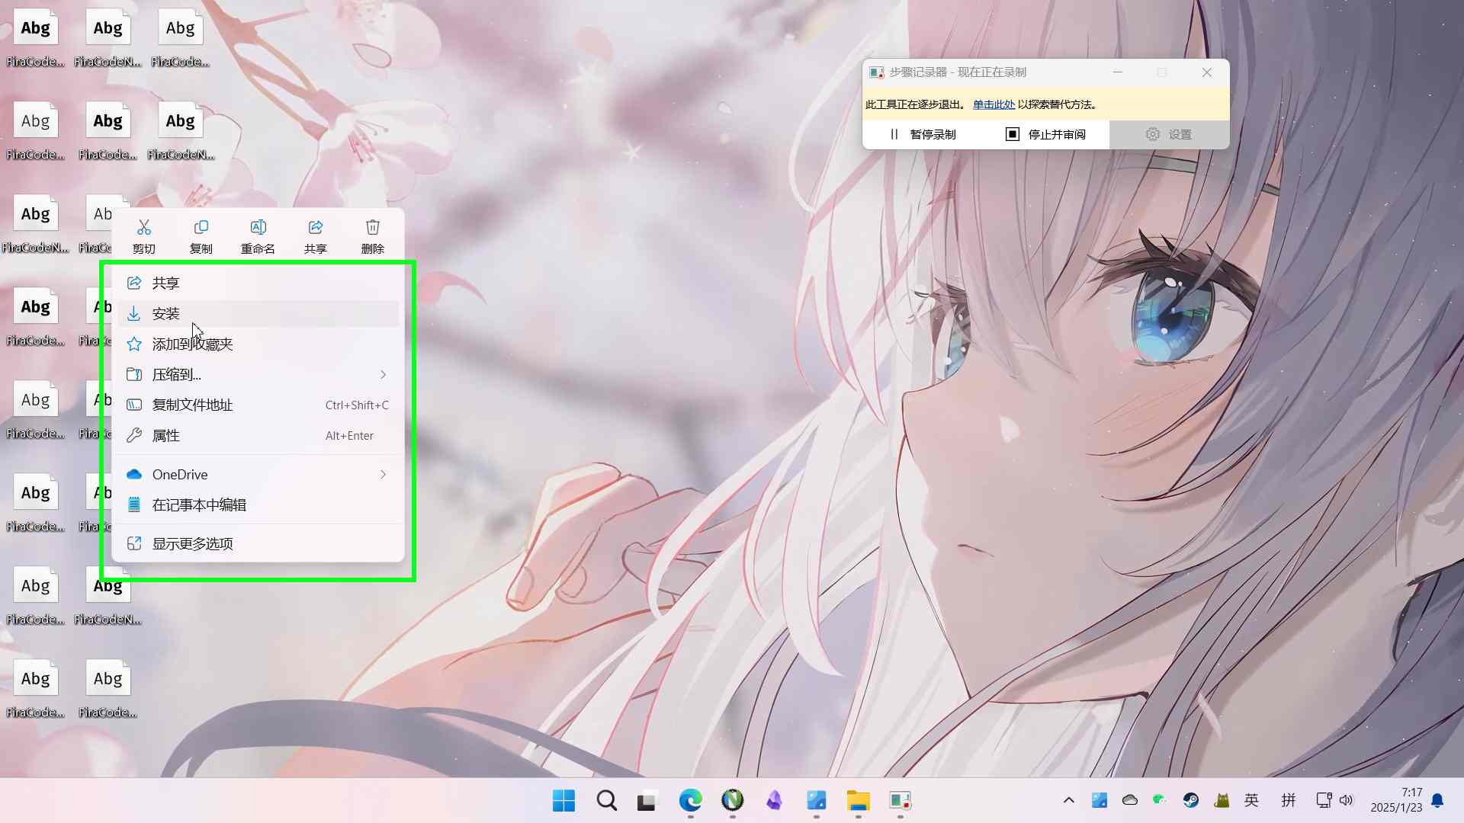Image resolution: width=1464 pixels, height=823 pixels.
Task: Open File Explorer from taskbar
Action: pyautogui.click(x=858, y=800)
